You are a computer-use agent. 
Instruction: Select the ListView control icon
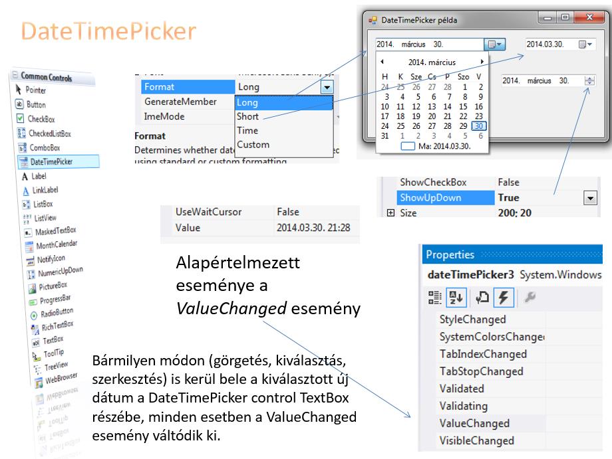coord(27,218)
